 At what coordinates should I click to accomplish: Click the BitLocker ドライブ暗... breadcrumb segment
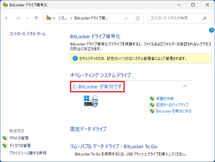(91, 18)
